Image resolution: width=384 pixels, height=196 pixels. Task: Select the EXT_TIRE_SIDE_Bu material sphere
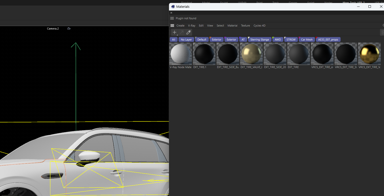(228, 54)
